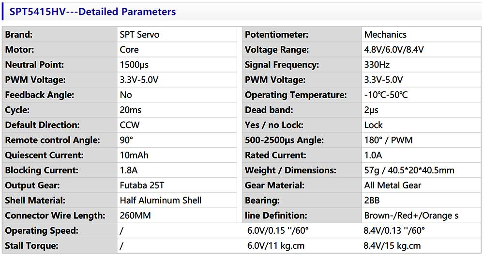Click the "Neutral Point:" label cell
This screenshot has height=256, width=484.
coord(34,65)
